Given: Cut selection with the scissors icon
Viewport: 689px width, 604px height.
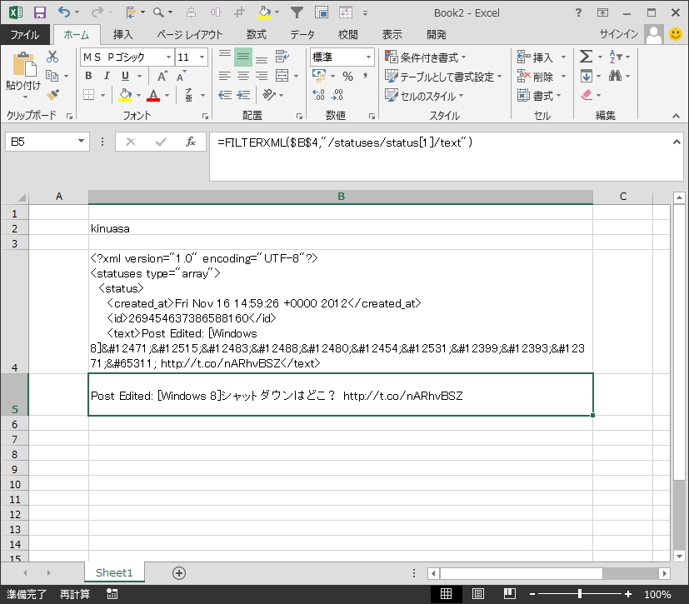Looking at the screenshot, I should coord(52,57).
